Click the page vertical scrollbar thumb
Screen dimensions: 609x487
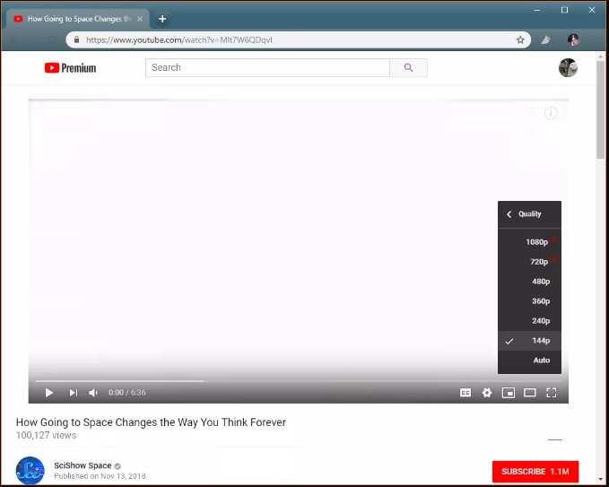(x=600, y=109)
